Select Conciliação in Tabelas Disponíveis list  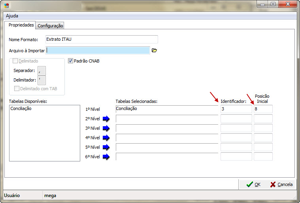coord(21,108)
